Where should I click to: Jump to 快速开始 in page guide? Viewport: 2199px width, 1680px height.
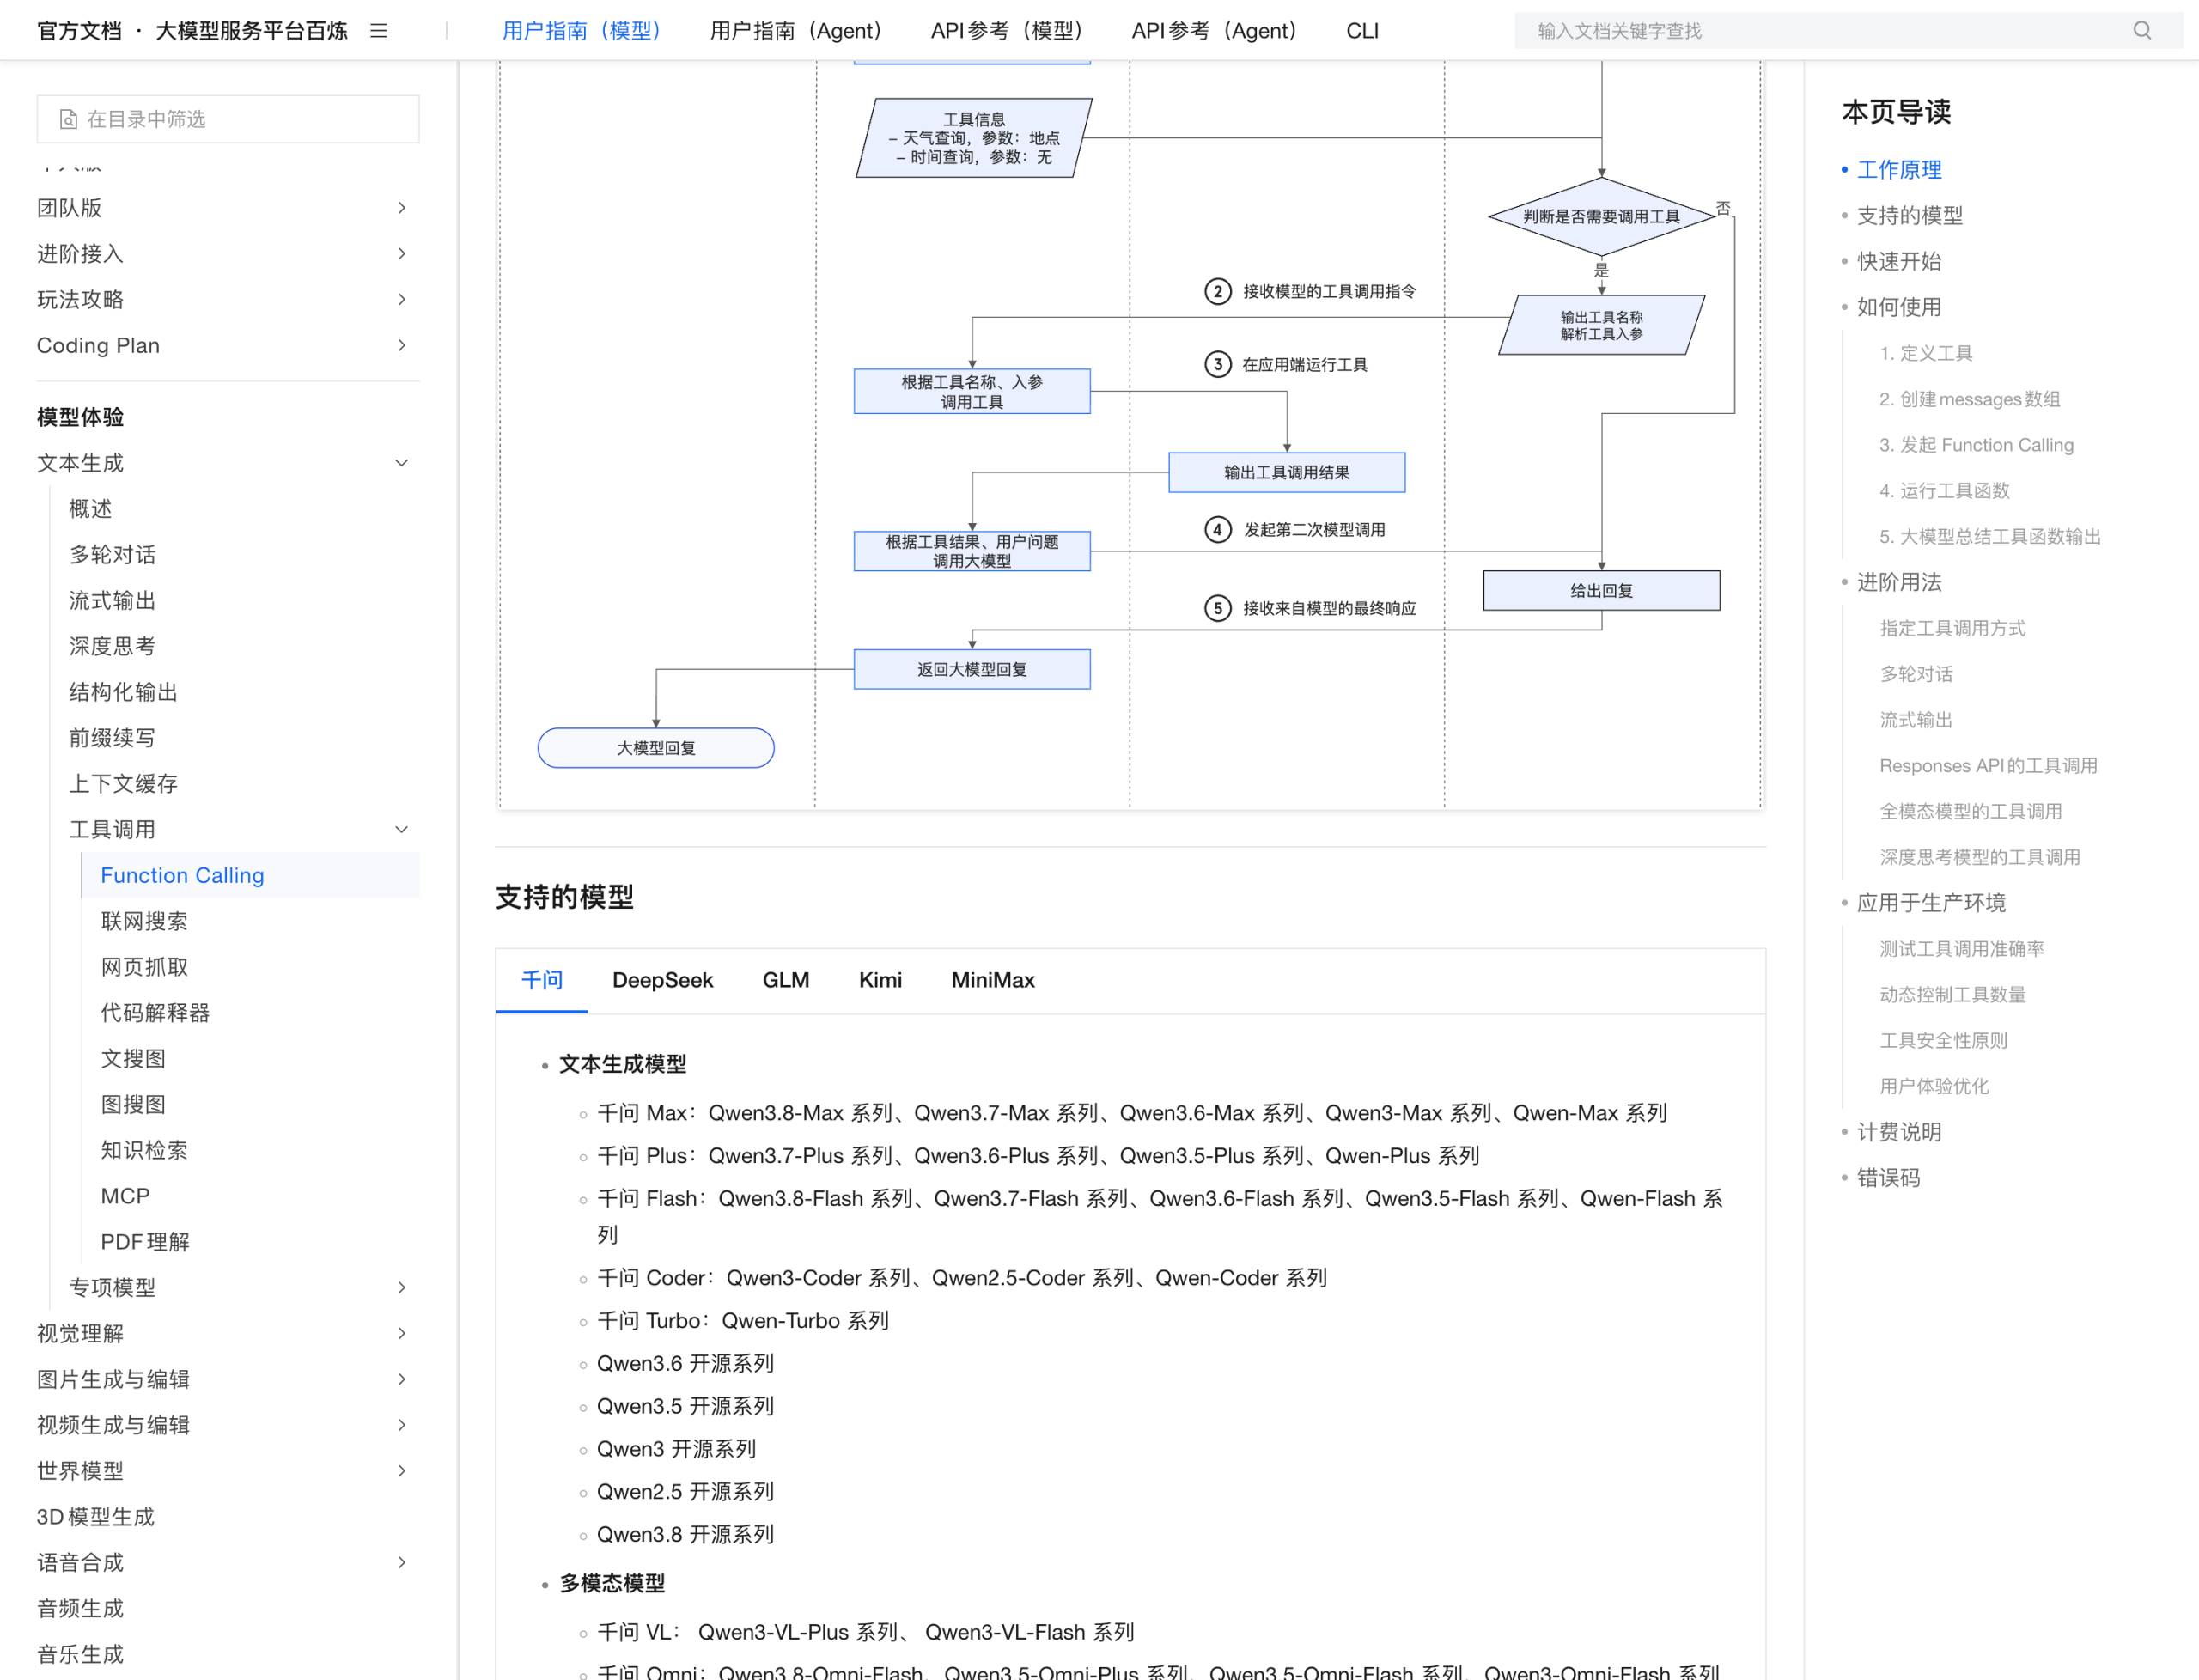[x=1899, y=262]
